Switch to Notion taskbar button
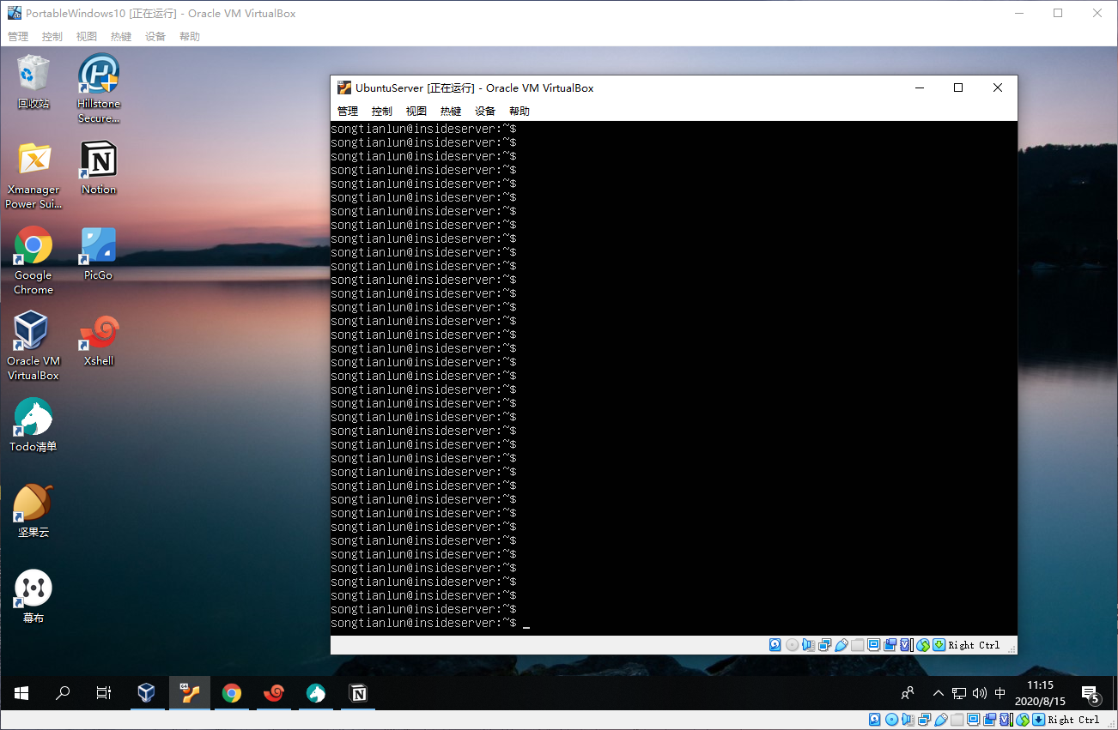 tap(358, 693)
